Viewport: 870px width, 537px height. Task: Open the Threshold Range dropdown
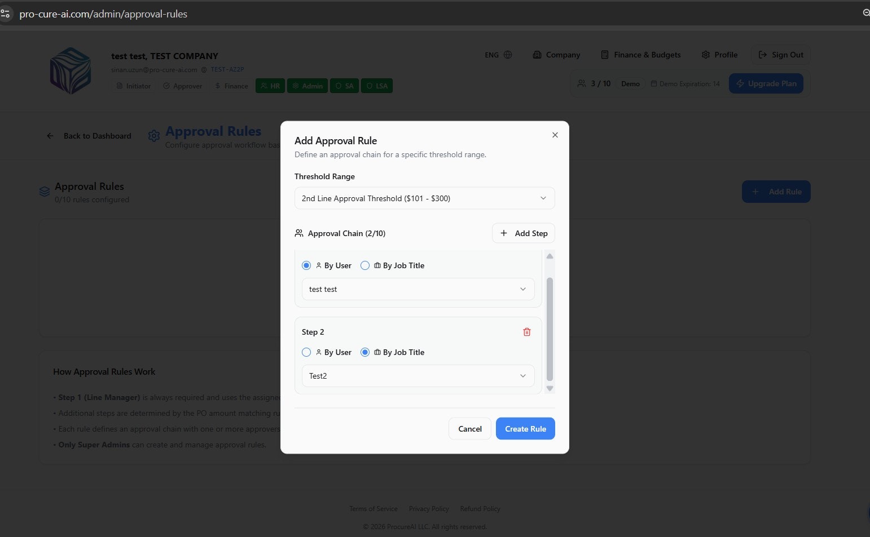(424, 198)
